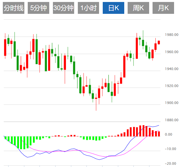Click the last red candlestick on the right
The width and height of the screenshot is (180, 167).
pyautogui.click(x=159, y=42)
